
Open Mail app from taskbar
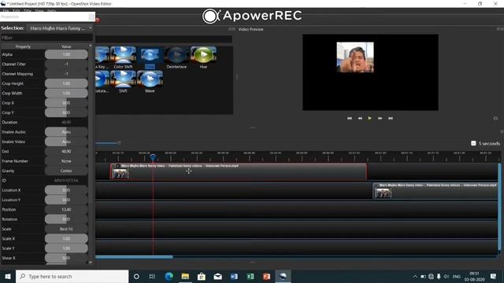217,276
